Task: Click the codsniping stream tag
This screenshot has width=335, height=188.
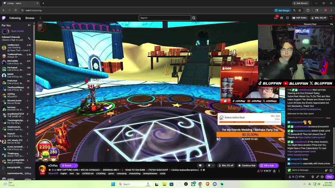Action: pos(122,174)
